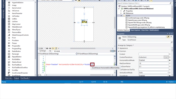Click the Solution Explorer search icon
Image resolution: width=176 pixels, height=99 pixels.
(x=171, y=3)
